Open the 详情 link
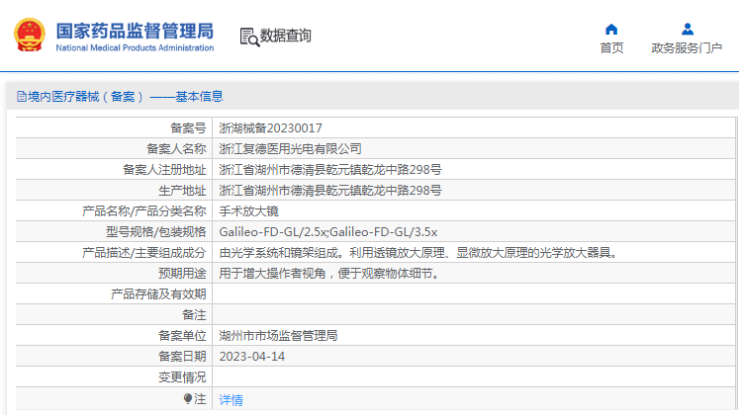 click(x=231, y=400)
